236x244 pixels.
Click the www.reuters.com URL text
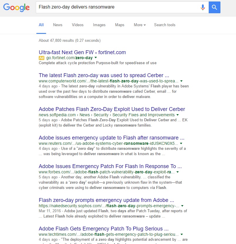pyautogui.click(x=108, y=143)
